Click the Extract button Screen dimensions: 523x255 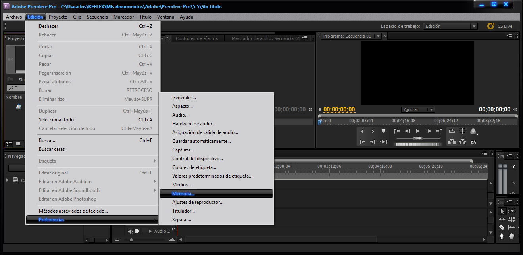[462, 142]
